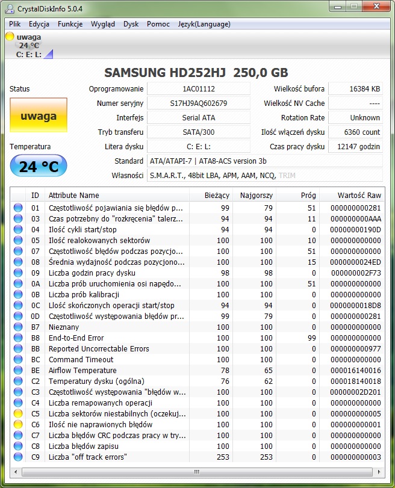This screenshot has height=488, width=395.
Task: Click status dot for C9 off track errors
Action: coord(18,457)
